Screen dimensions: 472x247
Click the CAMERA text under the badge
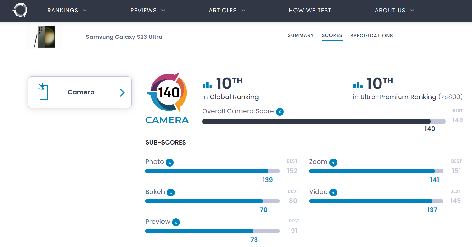[x=167, y=120]
